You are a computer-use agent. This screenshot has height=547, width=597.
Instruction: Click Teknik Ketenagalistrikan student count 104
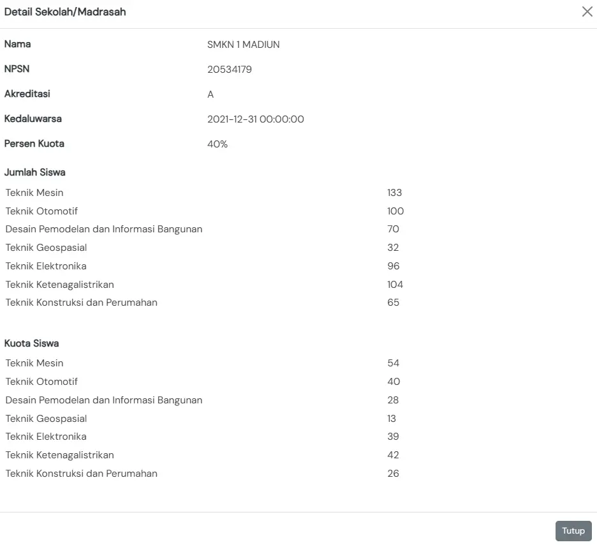pos(395,285)
